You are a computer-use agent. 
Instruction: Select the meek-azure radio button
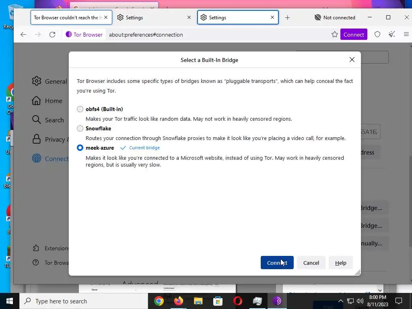tap(80, 148)
